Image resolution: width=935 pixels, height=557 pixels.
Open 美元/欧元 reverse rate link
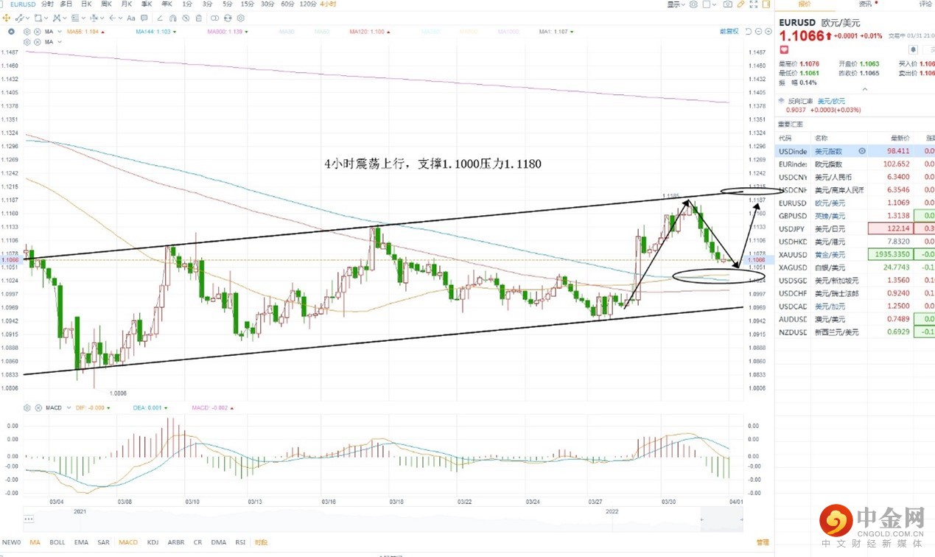coord(833,101)
